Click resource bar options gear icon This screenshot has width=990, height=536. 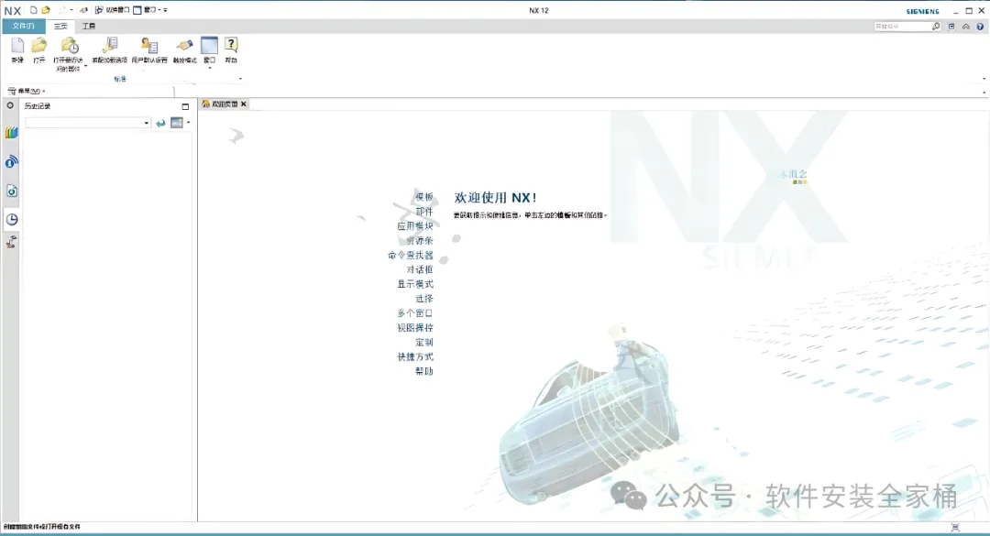tap(10, 105)
